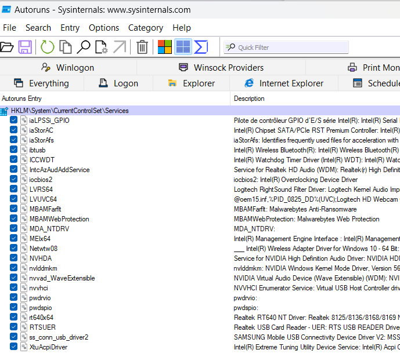Click the Save toolbar icon
Image resolution: width=400 pixels, height=357 pixels.
(x=25, y=47)
